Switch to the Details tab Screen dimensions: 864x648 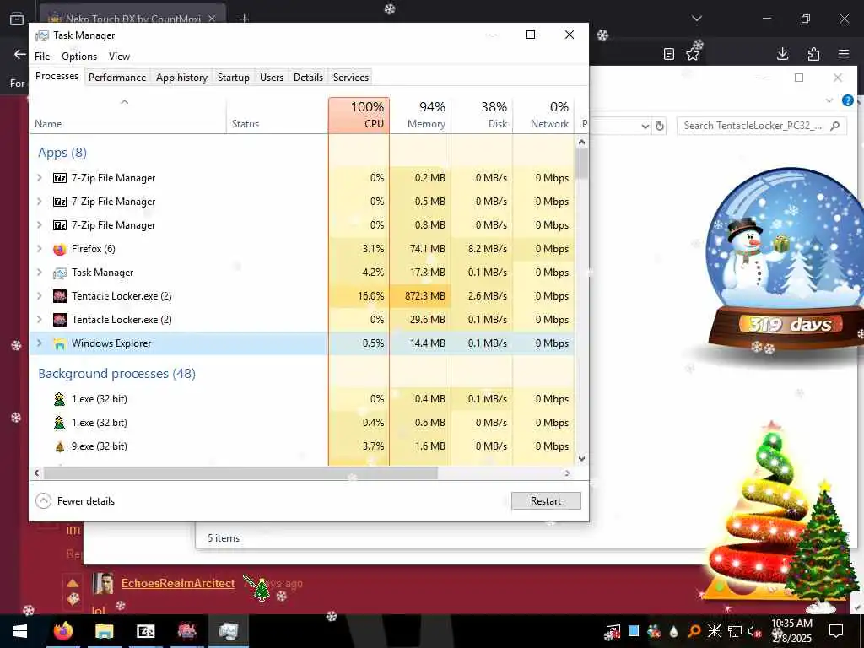click(308, 78)
